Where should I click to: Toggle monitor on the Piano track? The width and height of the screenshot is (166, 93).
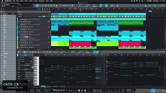pos(27,37)
